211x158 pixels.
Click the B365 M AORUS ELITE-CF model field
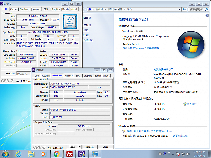coord(69,87)
